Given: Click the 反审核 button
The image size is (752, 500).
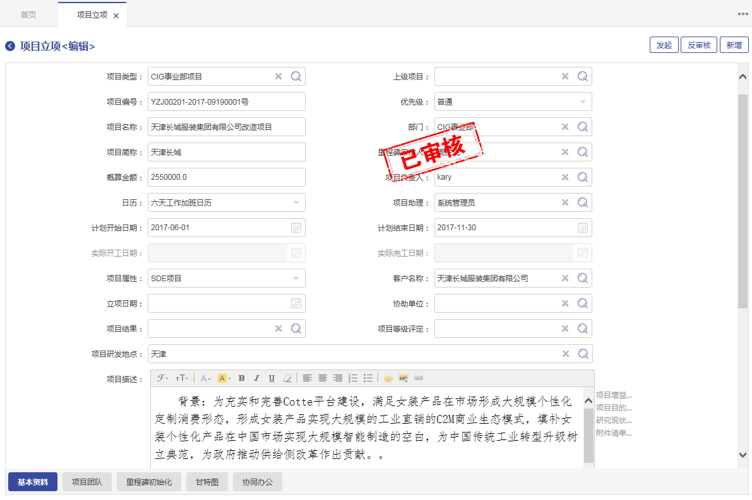Looking at the screenshot, I should click(698, 45).
